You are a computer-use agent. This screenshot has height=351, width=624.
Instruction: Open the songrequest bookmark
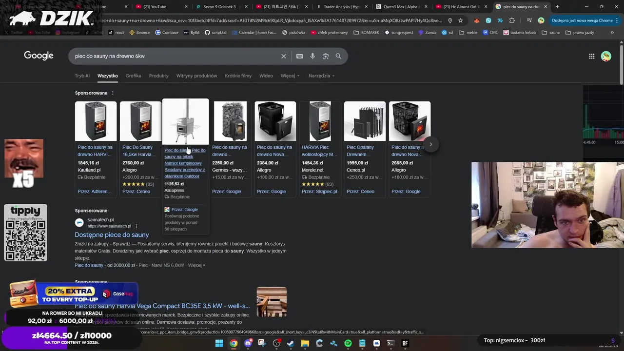399,33
